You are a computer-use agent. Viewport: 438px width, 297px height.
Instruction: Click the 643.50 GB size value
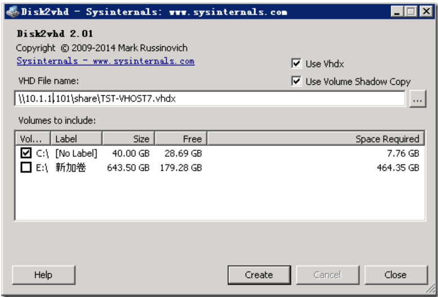click(x=128, y=168)
